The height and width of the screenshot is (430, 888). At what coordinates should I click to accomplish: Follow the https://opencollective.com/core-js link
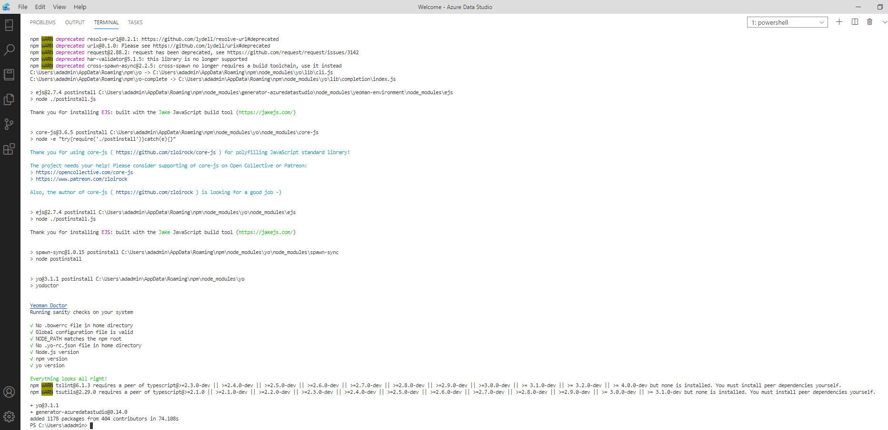[x=84, y=172]
